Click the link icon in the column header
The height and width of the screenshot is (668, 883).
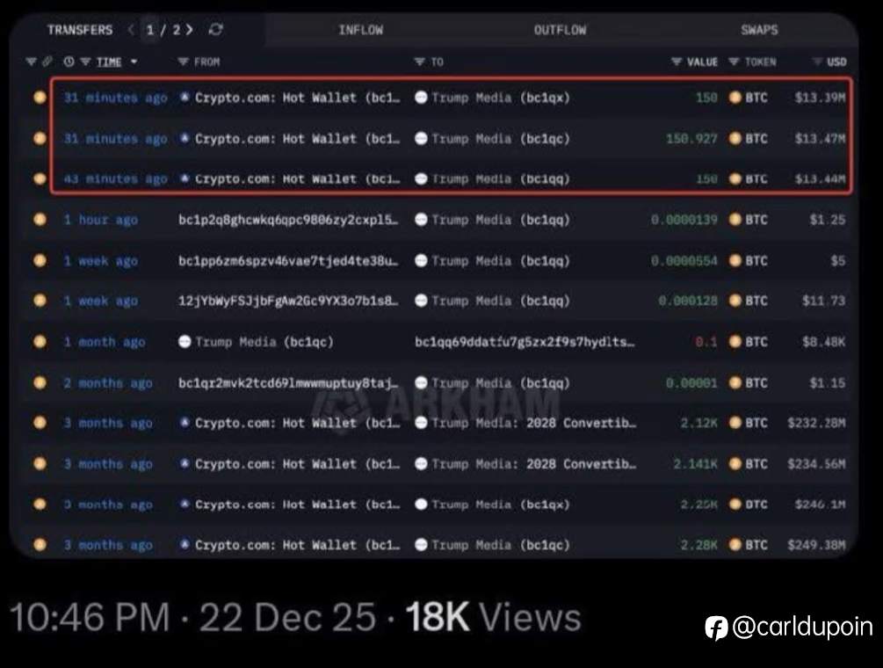47,62
